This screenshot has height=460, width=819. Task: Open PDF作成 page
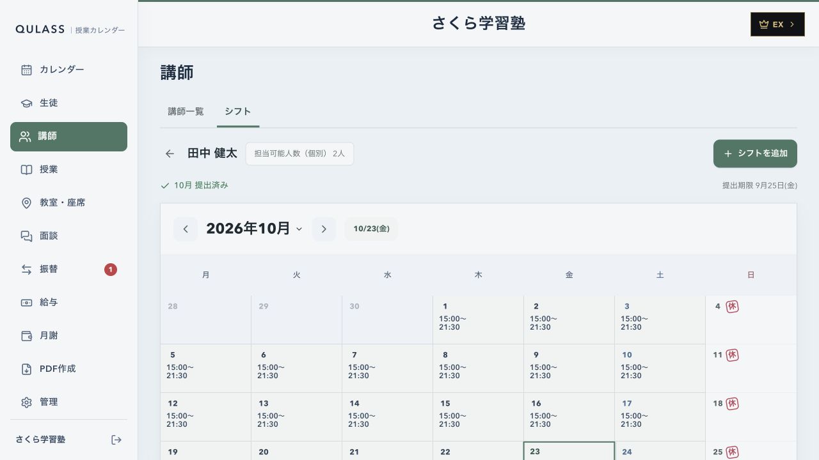coord(68,369)
